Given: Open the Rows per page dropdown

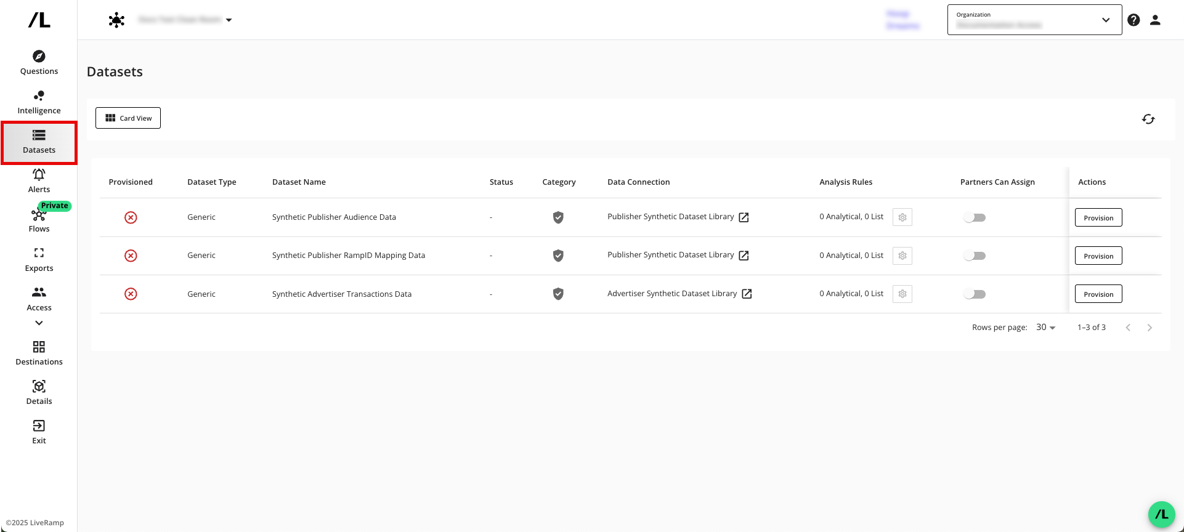Looking at the screenshot, I should point(1045,328).
